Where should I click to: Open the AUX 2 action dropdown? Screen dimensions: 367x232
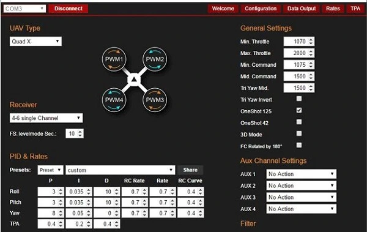pyautogui.click(x=301, y=185)
